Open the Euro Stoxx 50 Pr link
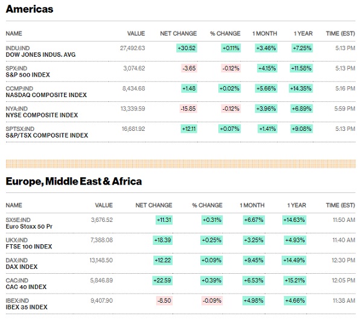362x319 pixels. (29, 227)
